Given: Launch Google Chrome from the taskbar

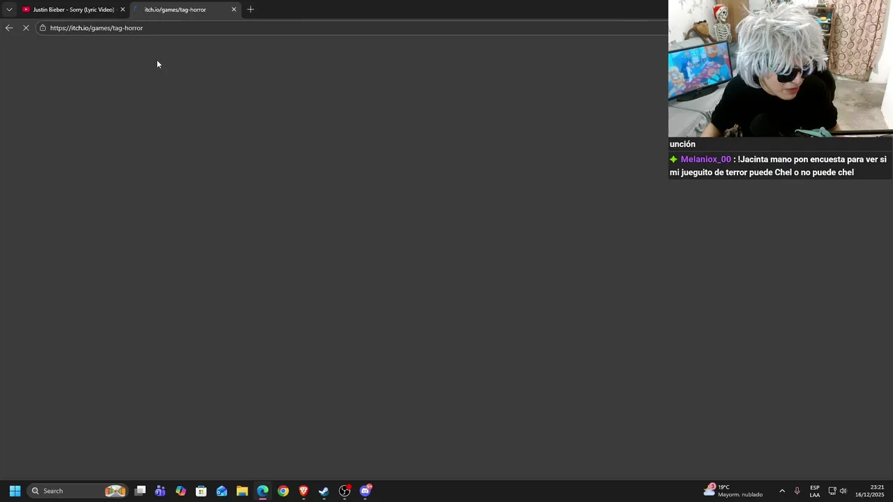Looking at the screenshot, I should pos(283,491).
